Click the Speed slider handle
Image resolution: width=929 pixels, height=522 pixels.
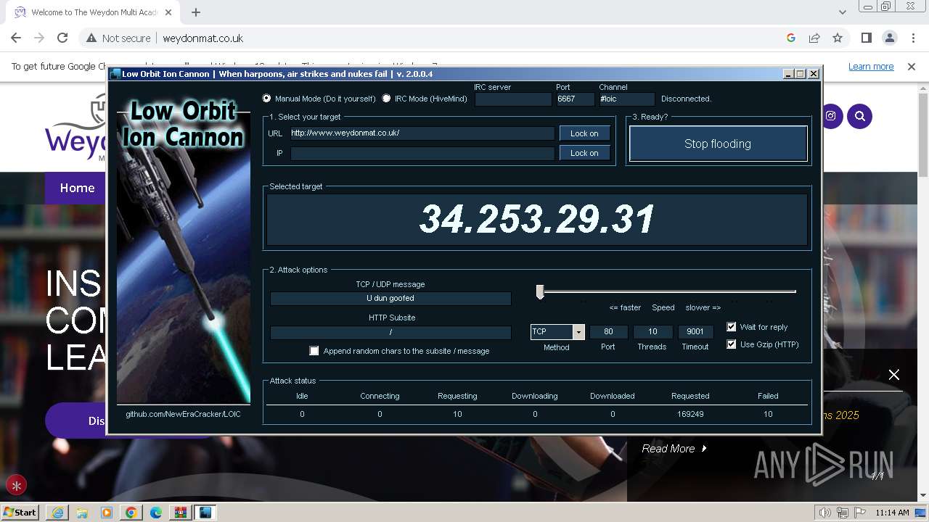(x=540, y=291)
